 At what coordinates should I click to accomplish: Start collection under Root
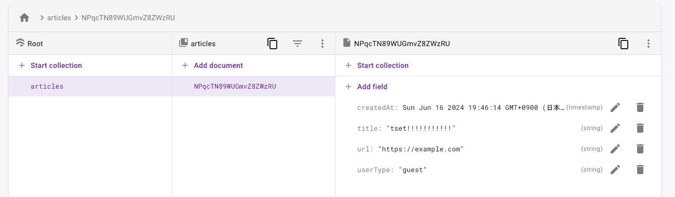coord(50,65)
